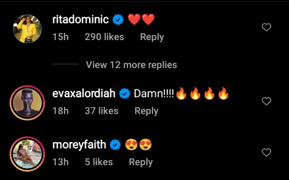The width and height of the screenshot is (289, 180).
Task: Like the ritadominic comment with heart icon
Action: [x=266, y=28]
